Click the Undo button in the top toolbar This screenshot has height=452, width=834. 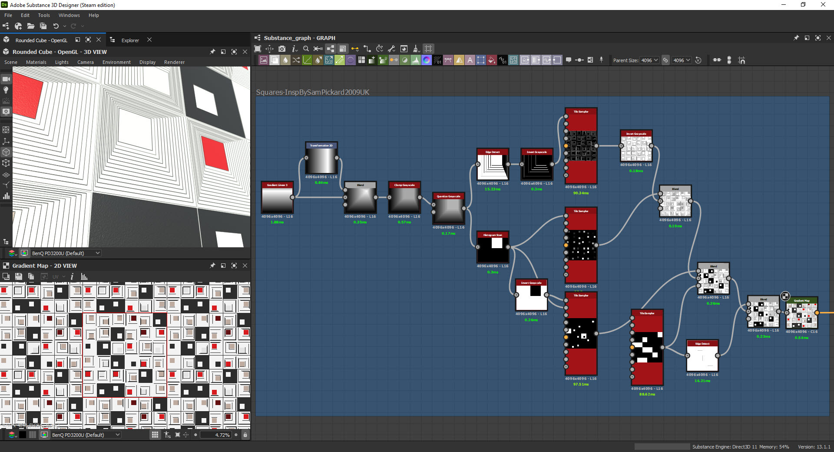pos(56,26)
